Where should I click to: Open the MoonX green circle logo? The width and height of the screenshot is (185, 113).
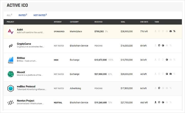tap(11, 74)
